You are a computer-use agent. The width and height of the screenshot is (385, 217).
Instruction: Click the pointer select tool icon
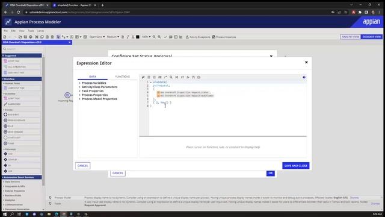click(x=58, y=37)
